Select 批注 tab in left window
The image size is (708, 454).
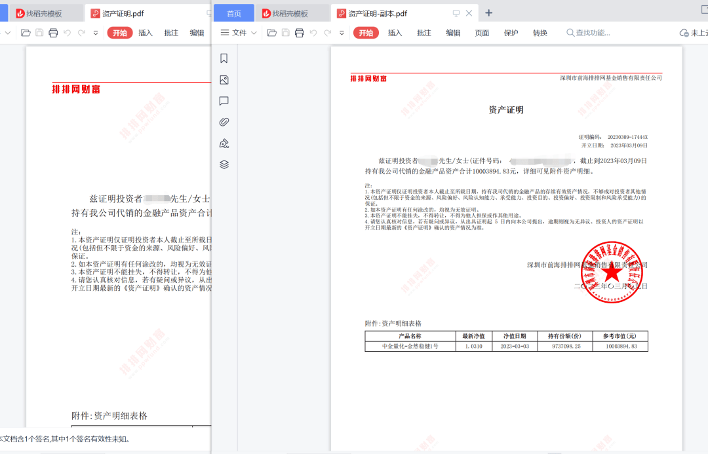click(171, 33)
